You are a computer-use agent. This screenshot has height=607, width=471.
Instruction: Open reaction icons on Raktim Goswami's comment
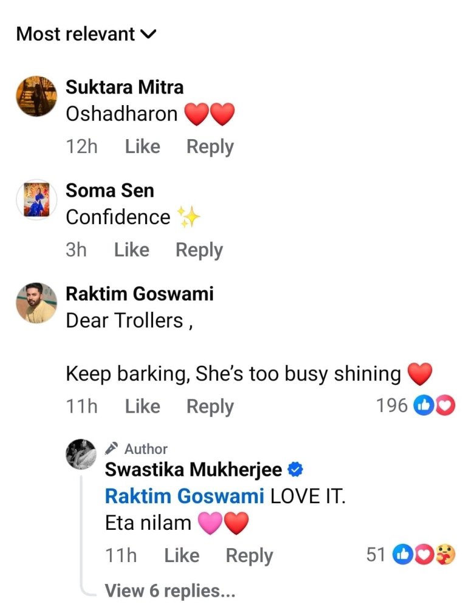434,406
